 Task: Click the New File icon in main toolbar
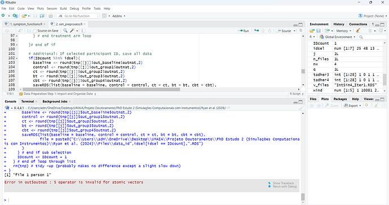click(3, 16)
